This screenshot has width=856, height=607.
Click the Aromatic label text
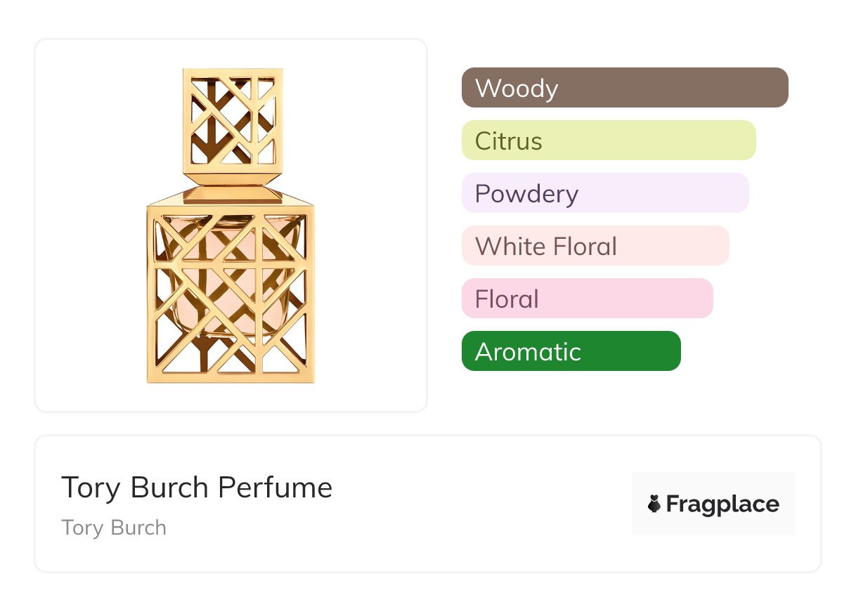pos(528,352)
